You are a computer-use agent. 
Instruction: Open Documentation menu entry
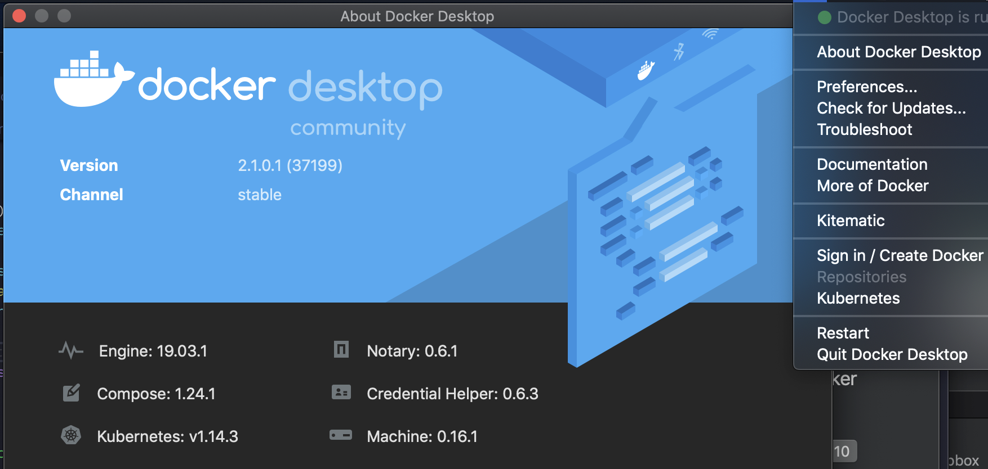tap(872, 164)
